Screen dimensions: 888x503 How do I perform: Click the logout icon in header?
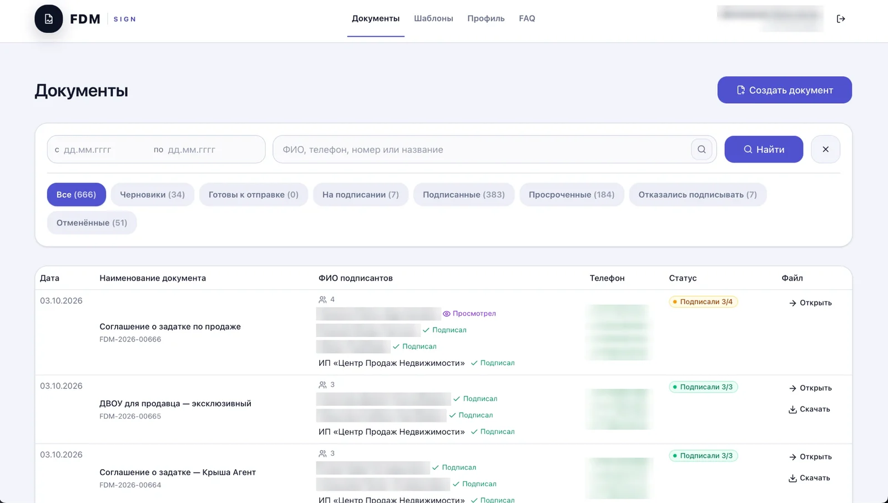click(x=841, y=19)
